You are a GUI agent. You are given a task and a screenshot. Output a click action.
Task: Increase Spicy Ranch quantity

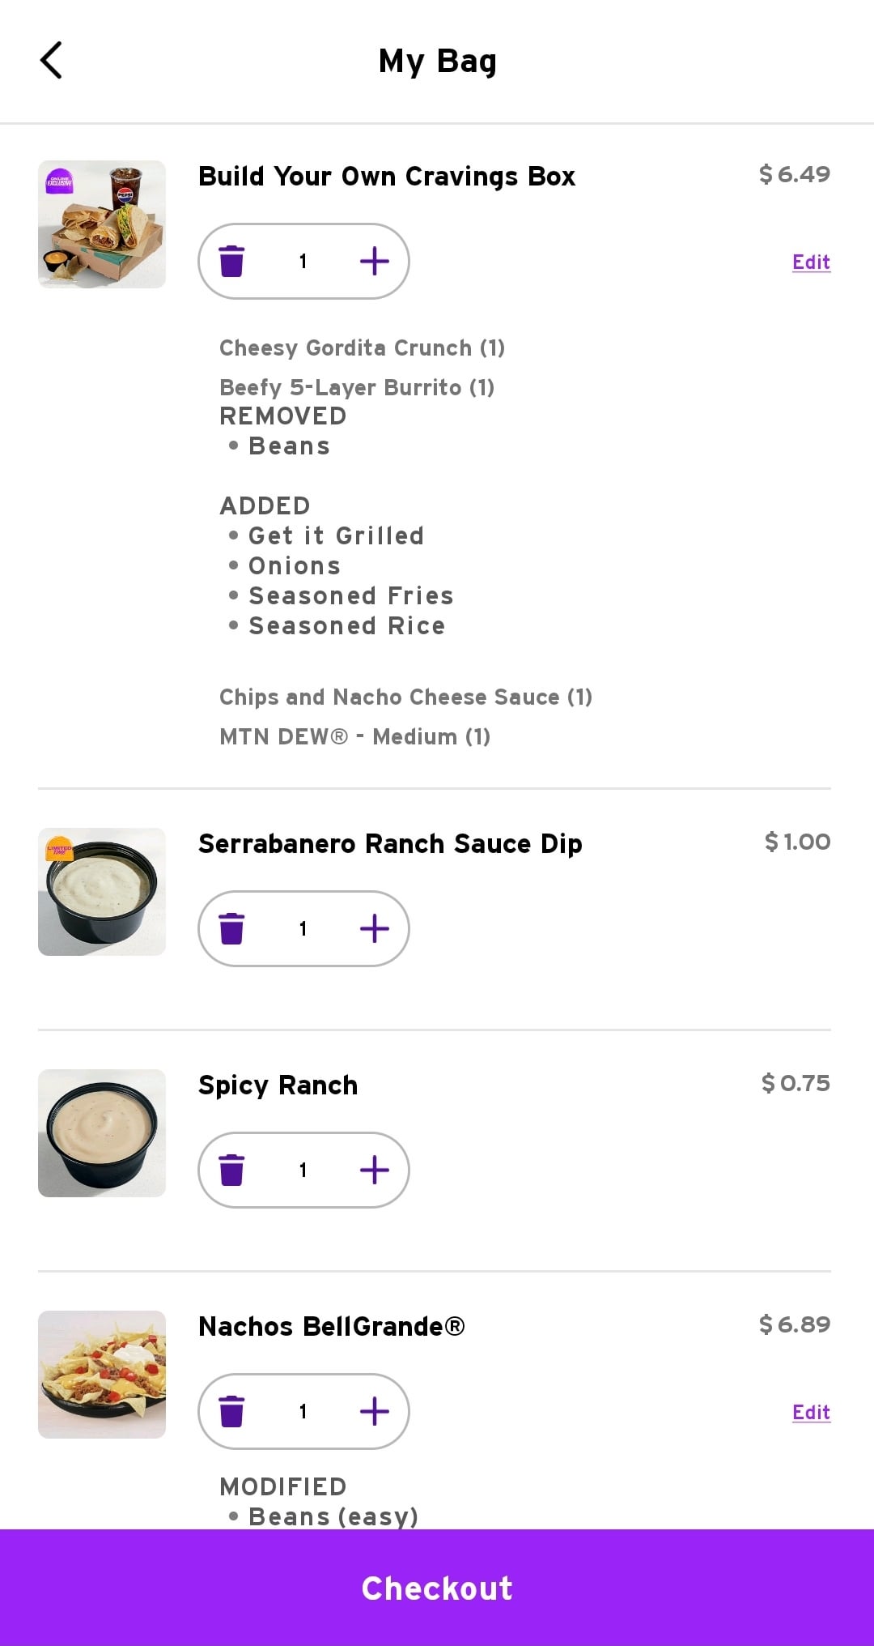(x=374, y=1170)
